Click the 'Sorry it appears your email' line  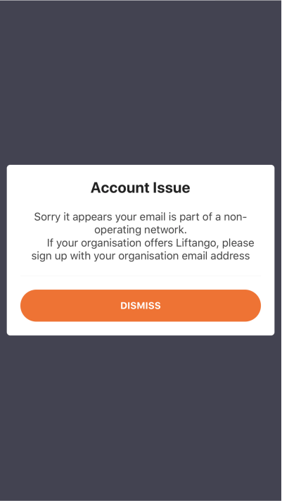(141, 217)
